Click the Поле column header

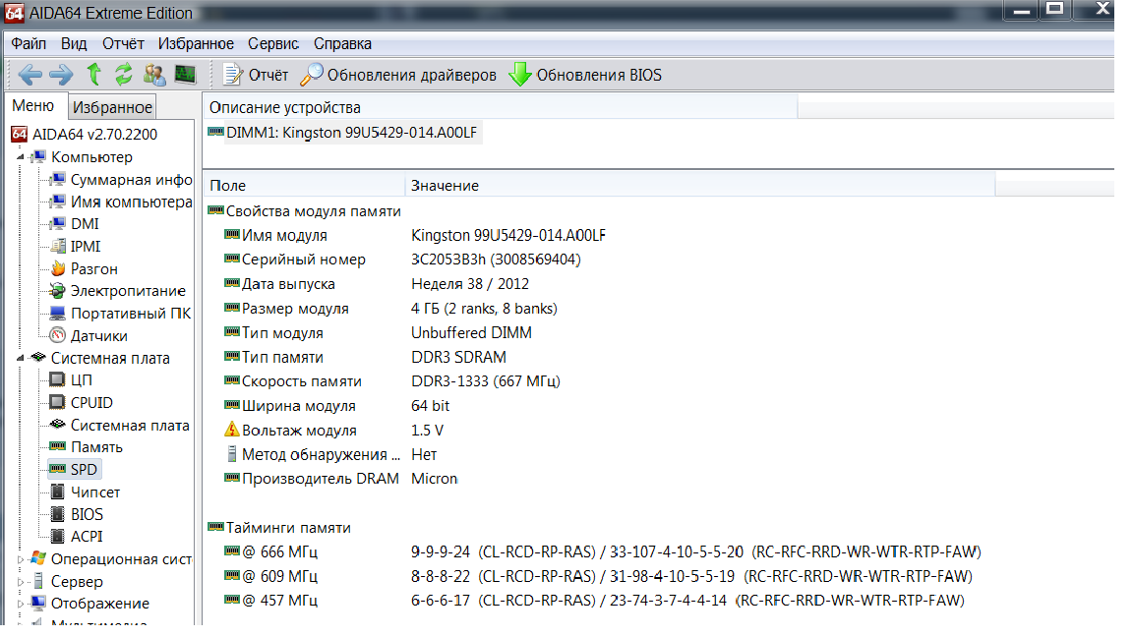305,186
